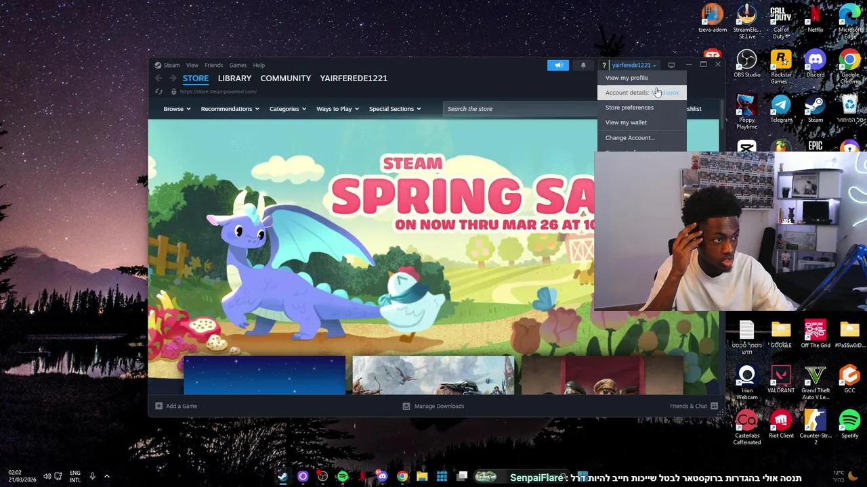Open Riot Client desktop shortcut
867x487 pixels.
pyautogui.click(x=781, y=425)
